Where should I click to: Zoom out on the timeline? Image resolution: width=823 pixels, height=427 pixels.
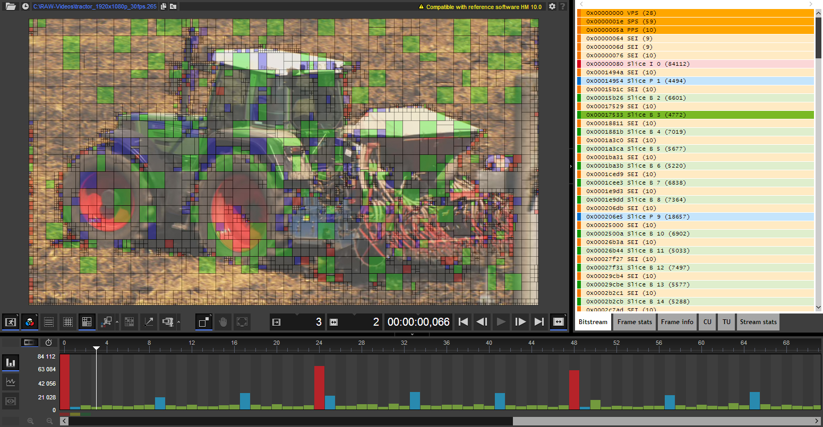(49, 421)
